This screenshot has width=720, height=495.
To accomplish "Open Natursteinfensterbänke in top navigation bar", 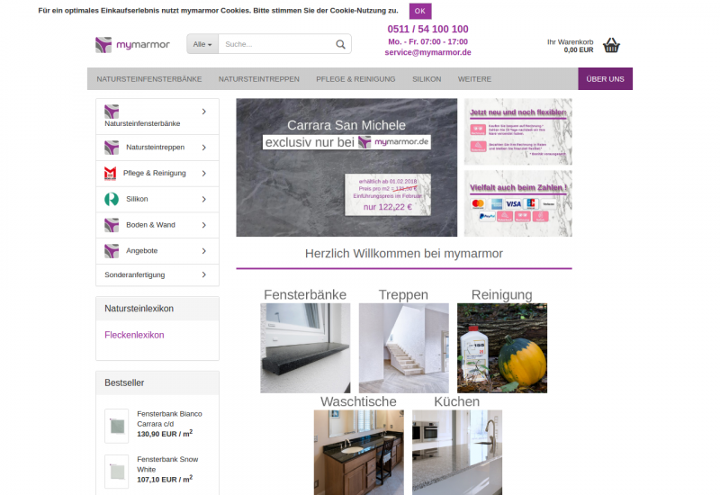I will tap(149, 79).
